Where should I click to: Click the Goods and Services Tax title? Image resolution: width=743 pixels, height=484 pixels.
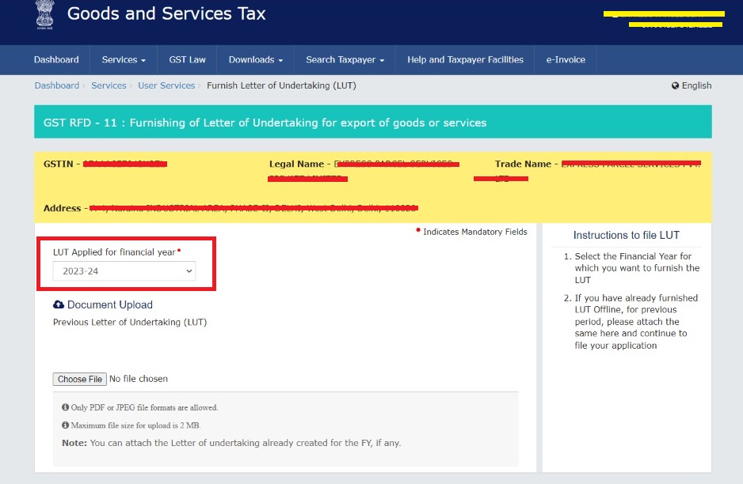tap(166, 13)
